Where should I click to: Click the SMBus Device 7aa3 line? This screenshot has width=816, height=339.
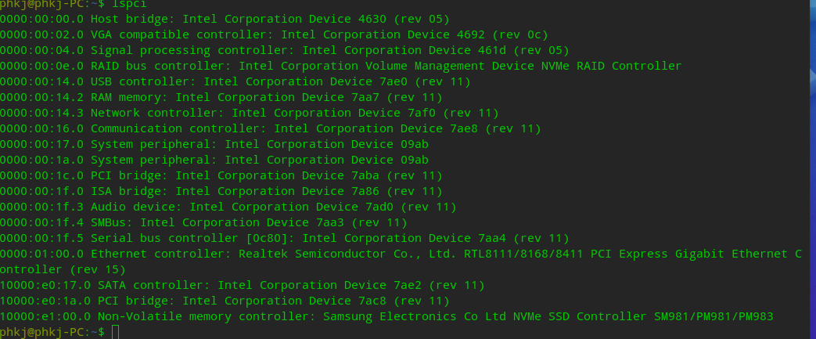[203, 222]
